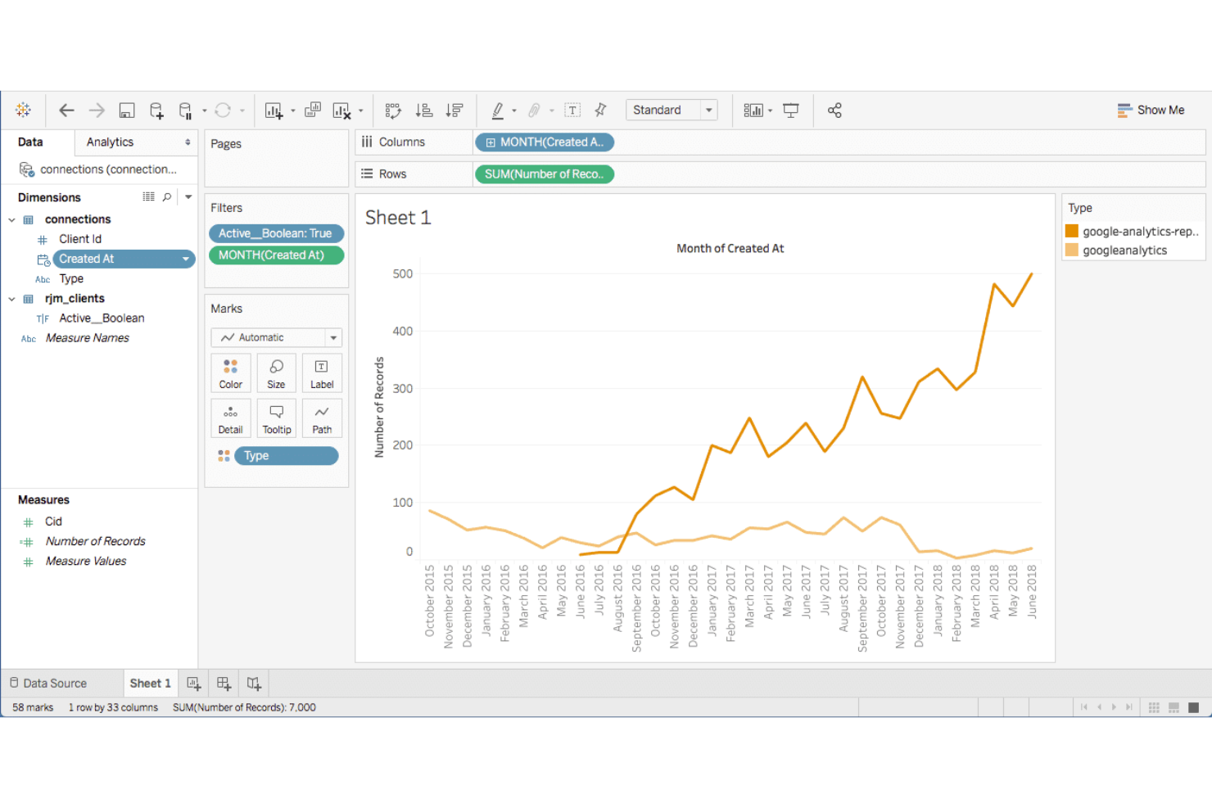Screen dimensions: 1212x808
Task: Click the highlight pen icon
Action: click(497, 111)
